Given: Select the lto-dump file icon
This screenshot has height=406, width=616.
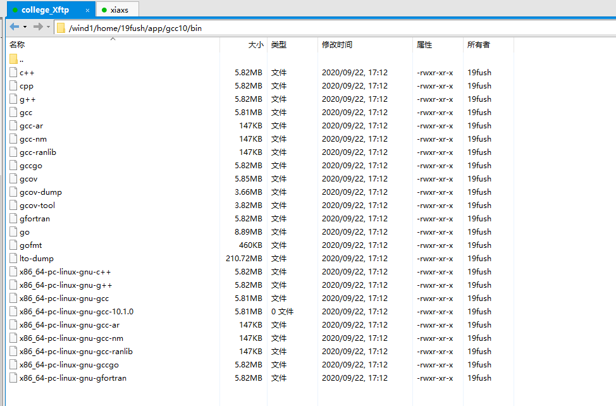Looking at the screenshot, I should (13, 259).
